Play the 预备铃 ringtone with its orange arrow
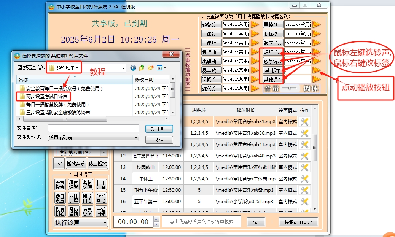Screen dimensions: 395x237 pyautogui.click(x=255, y=24)
